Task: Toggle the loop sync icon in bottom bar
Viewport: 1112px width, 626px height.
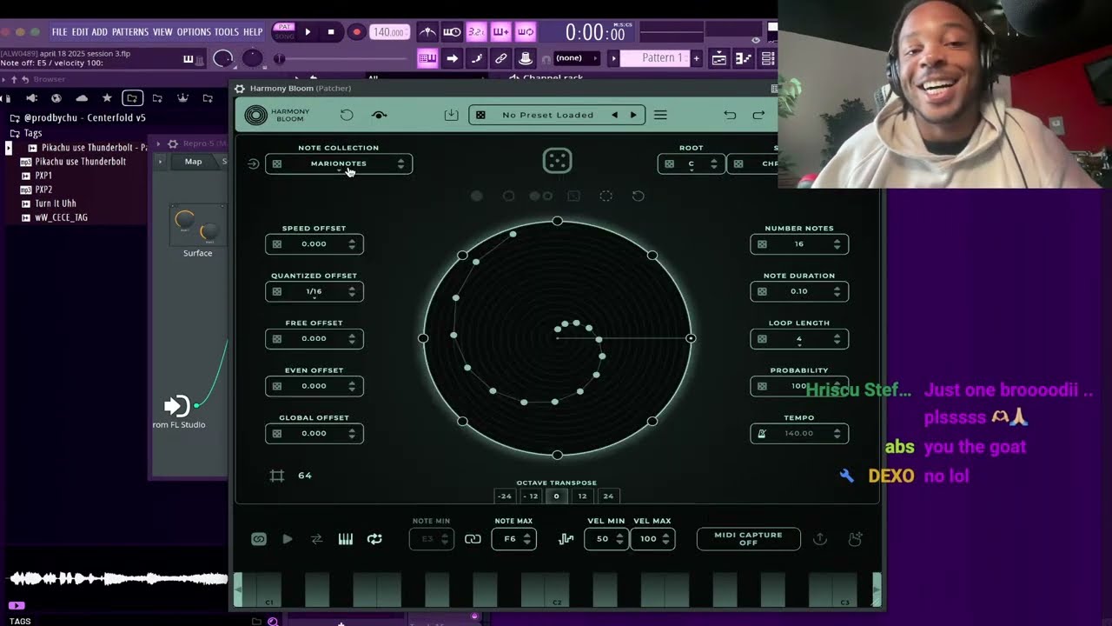Action: (x=374, y=539)
